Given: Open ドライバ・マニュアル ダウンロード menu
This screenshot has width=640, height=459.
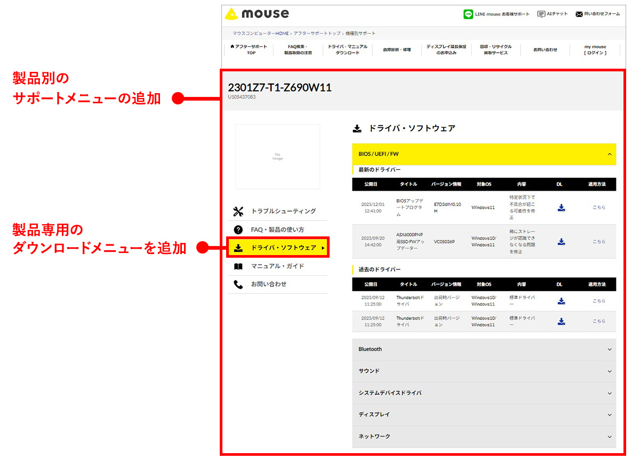Looking at the screenshot, I should [x=348, y=50].
